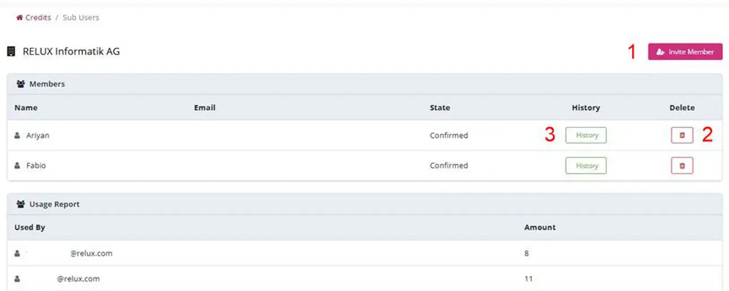Click the Invite Member button

coord(685,51)
